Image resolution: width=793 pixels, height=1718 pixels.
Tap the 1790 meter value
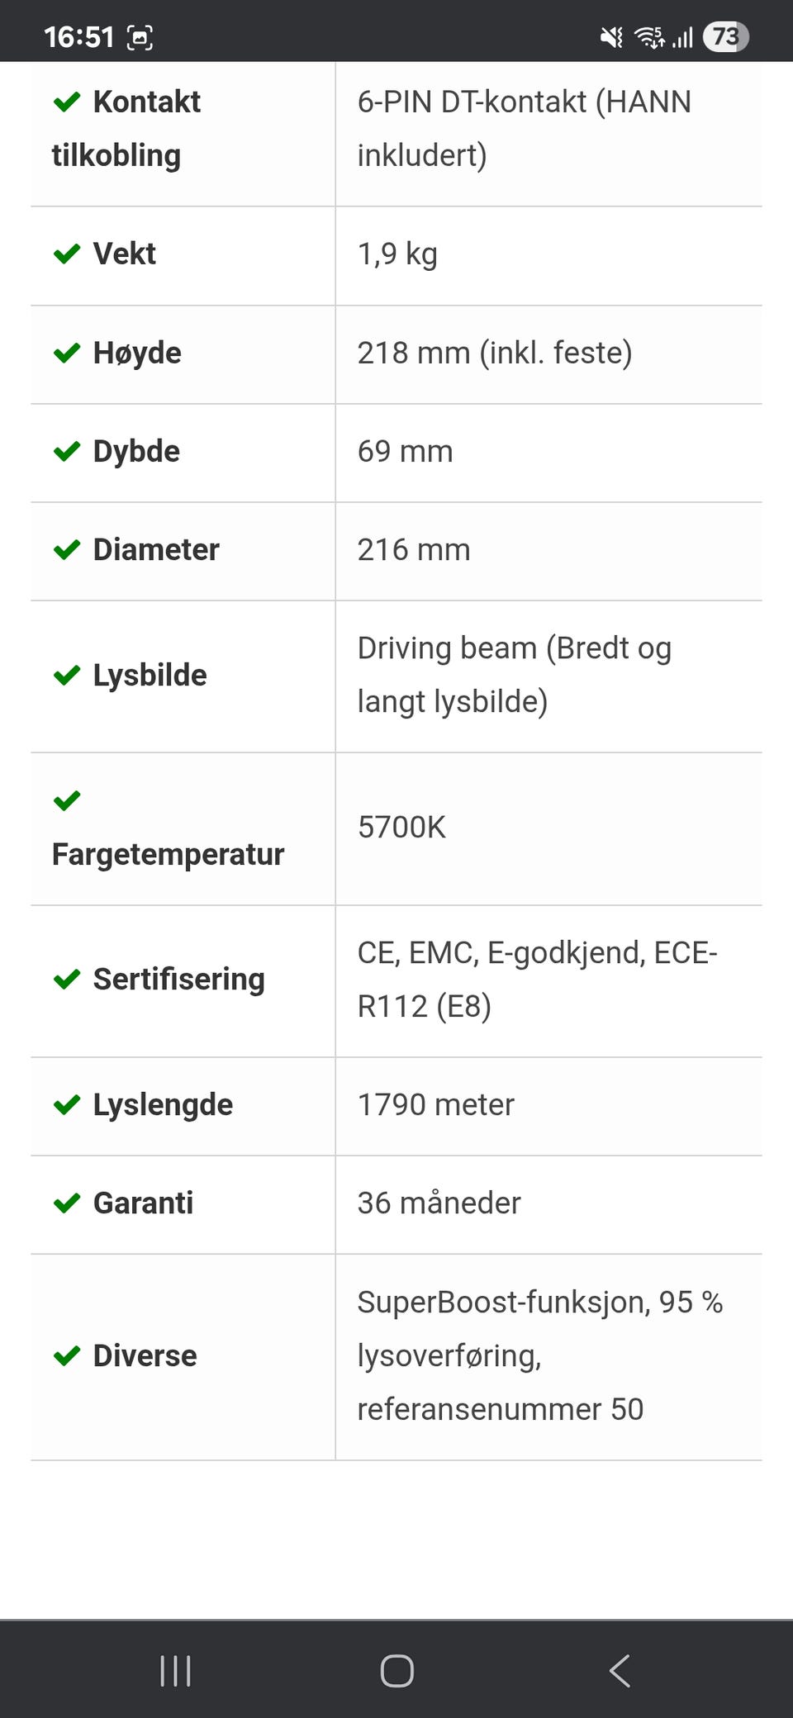(x=435, y=1104)
